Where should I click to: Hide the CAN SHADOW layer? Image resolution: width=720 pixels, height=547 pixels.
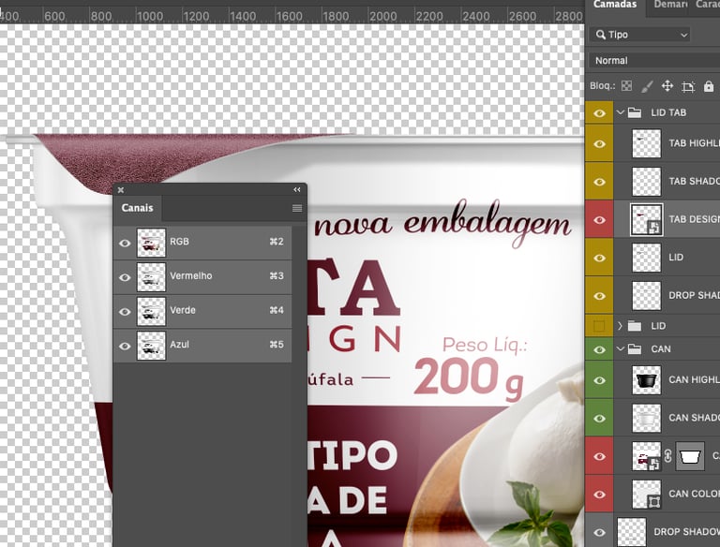click(x=599, y=419)
